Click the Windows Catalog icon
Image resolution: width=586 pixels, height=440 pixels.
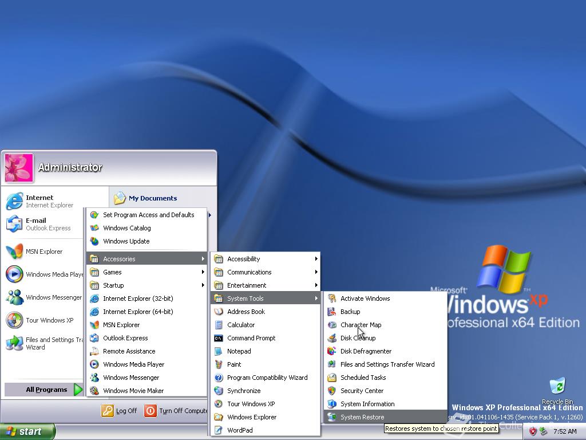(x=94, y=228)
